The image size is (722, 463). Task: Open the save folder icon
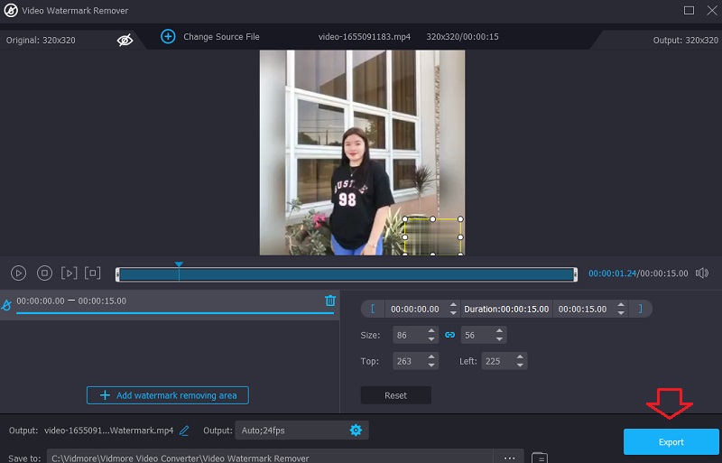click(x=539, y=458)
